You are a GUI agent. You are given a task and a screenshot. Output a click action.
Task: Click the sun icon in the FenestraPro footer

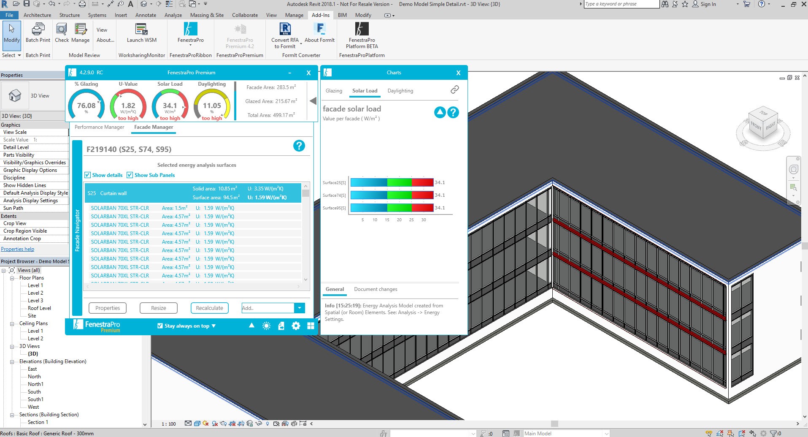coord(266,326)
